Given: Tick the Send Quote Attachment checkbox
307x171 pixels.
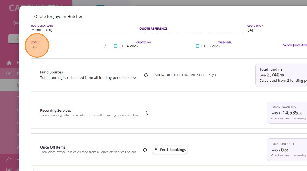Looking at the screenshot, I should coord(279,45).
